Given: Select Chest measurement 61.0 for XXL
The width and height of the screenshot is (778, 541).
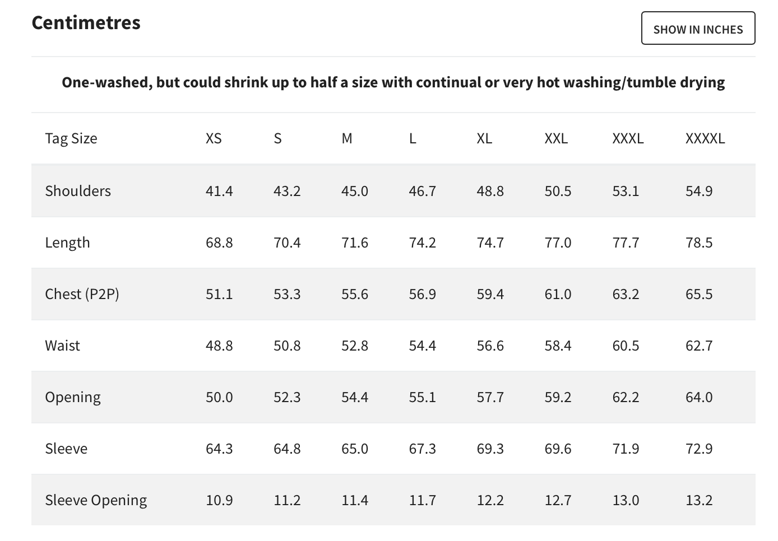Looking at the screenshot, I should tap(558, 294).
